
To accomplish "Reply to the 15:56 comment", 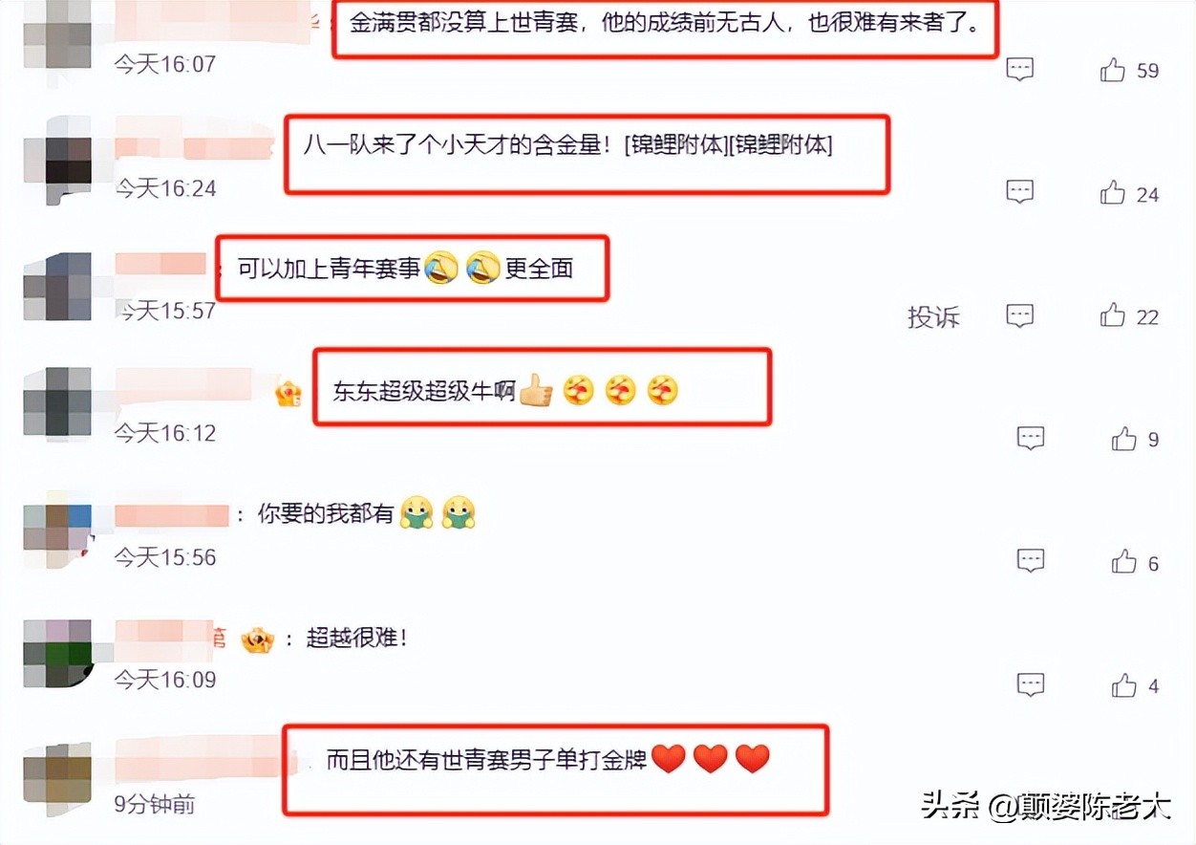I will click(x=1030, y=561).
